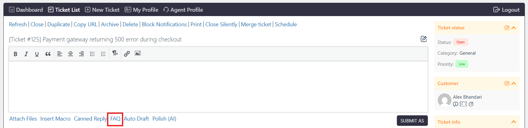This screenshot has height=128, width=528.
Task: Collapse the Ticket info panel
Action: [x=514, y=122]
